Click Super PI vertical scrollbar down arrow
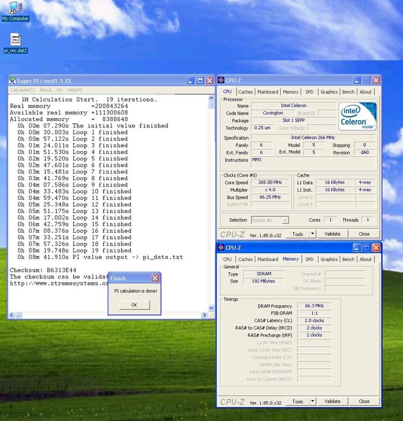The image size is (403, 421). pos(211,308)
